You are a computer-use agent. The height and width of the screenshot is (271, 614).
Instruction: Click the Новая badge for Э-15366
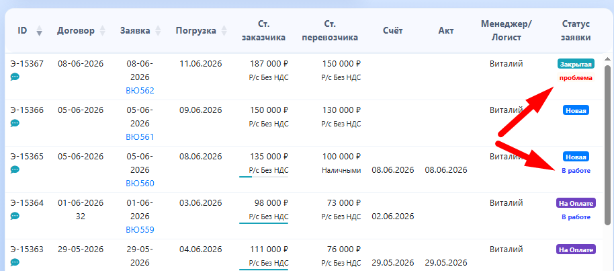pyautogui.click(x=576, y=110)
